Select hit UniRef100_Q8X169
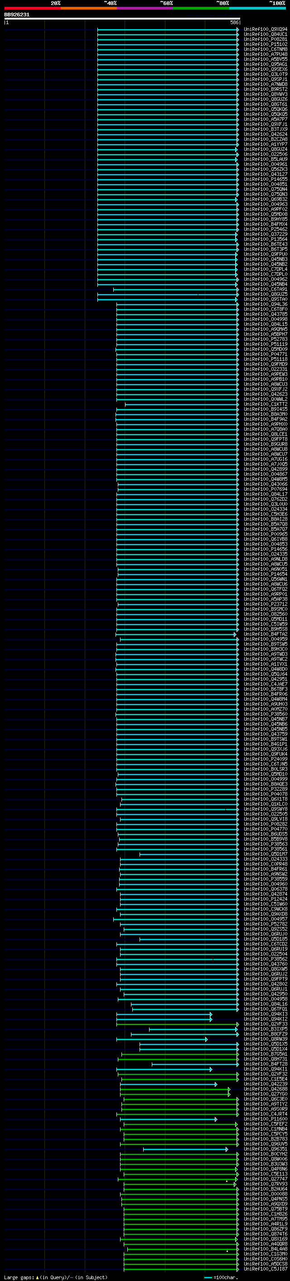 (265, 1239)
